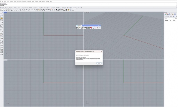Screen dimensions: 178x107
Task: Click OK in the SOFiSTiK Rhinoceros Interface dialog
Action: [x=99, y=63]
